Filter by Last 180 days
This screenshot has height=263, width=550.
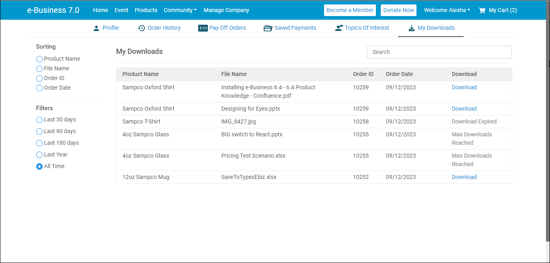point(39,143)
